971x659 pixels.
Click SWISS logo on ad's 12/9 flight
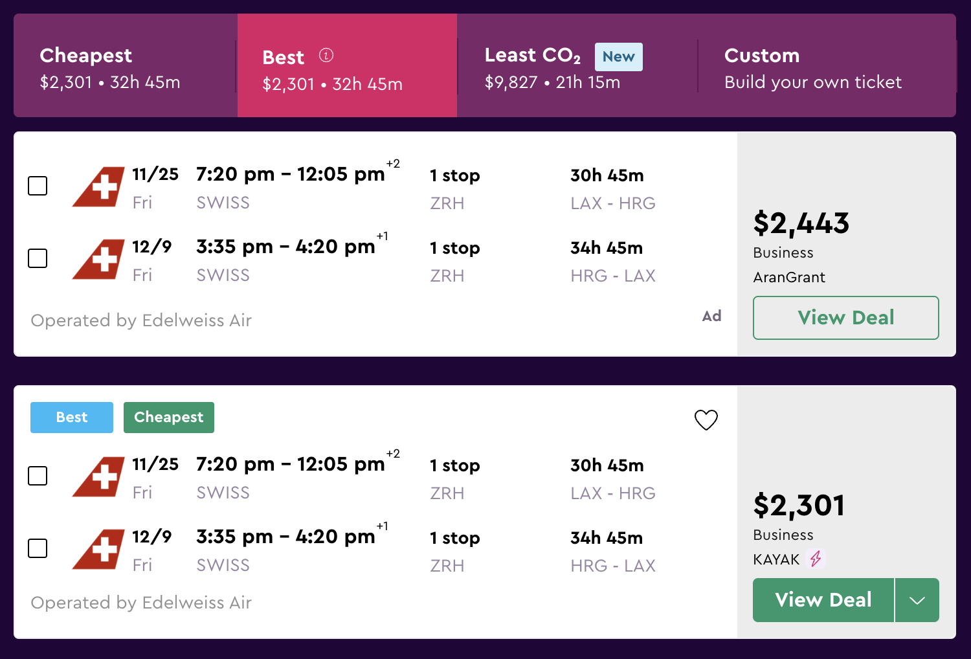[x=98, y=260]
